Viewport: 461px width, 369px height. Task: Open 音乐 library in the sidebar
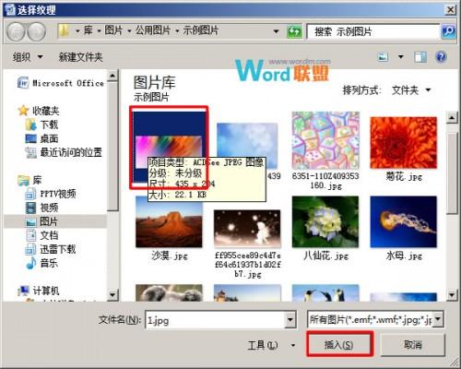[x=41, y=263]
